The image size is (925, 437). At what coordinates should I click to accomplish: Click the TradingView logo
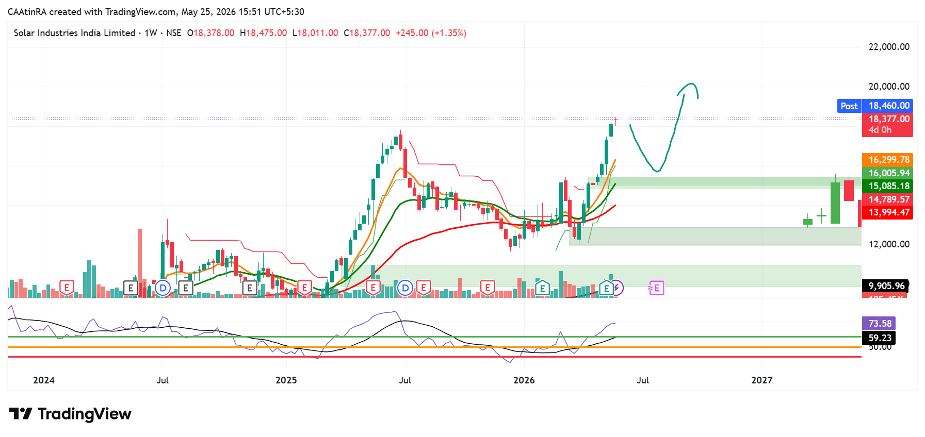(71, 414)
